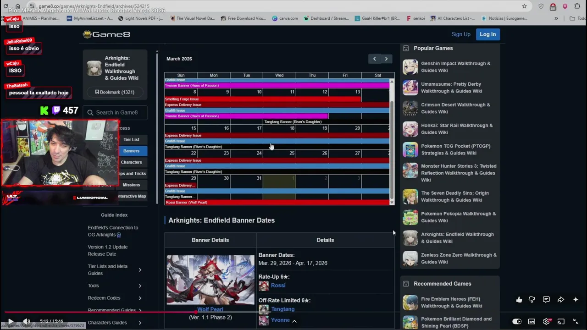Screen dimensions: 587x330
Task: Open the MyAnimeList bookmark
Action: (90, 18)
